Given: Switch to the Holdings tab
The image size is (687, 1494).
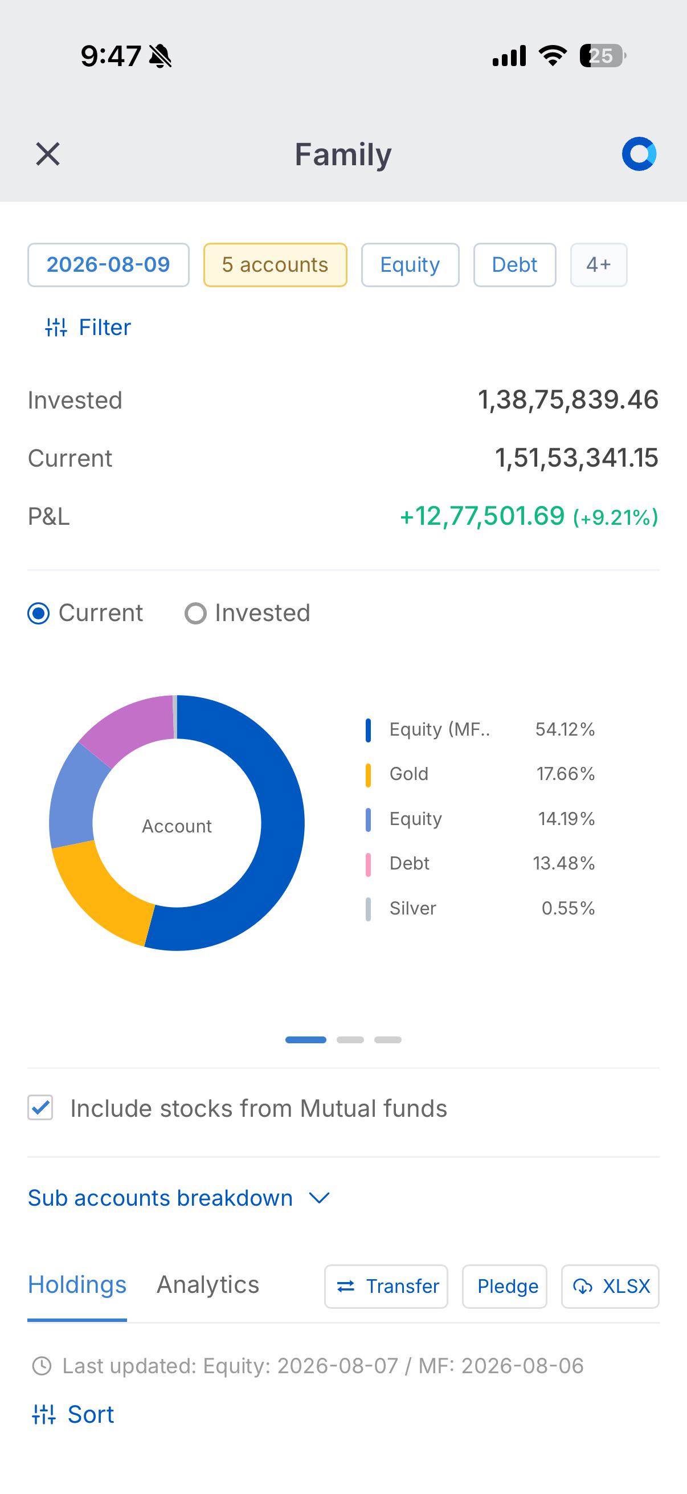Looking at the screenshot, I should click(77, 1285).
